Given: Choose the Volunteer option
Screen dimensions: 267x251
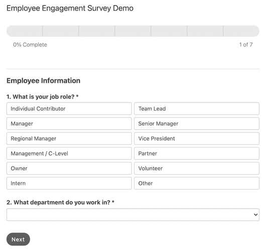Looking at the screenshot, I should [197, 168].
